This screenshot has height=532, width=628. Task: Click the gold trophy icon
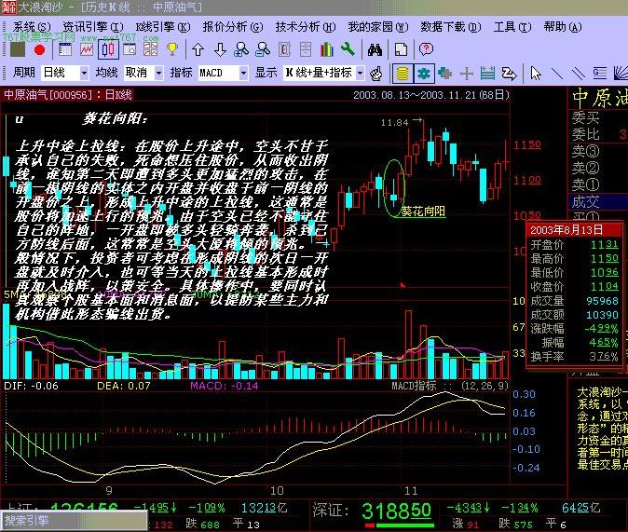tap(172, 49)
